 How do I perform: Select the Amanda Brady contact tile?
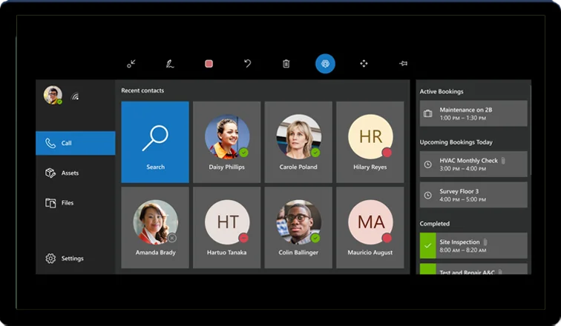point(155,227)
